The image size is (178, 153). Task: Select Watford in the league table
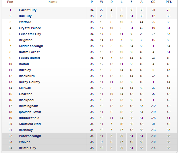pos(25,22)
